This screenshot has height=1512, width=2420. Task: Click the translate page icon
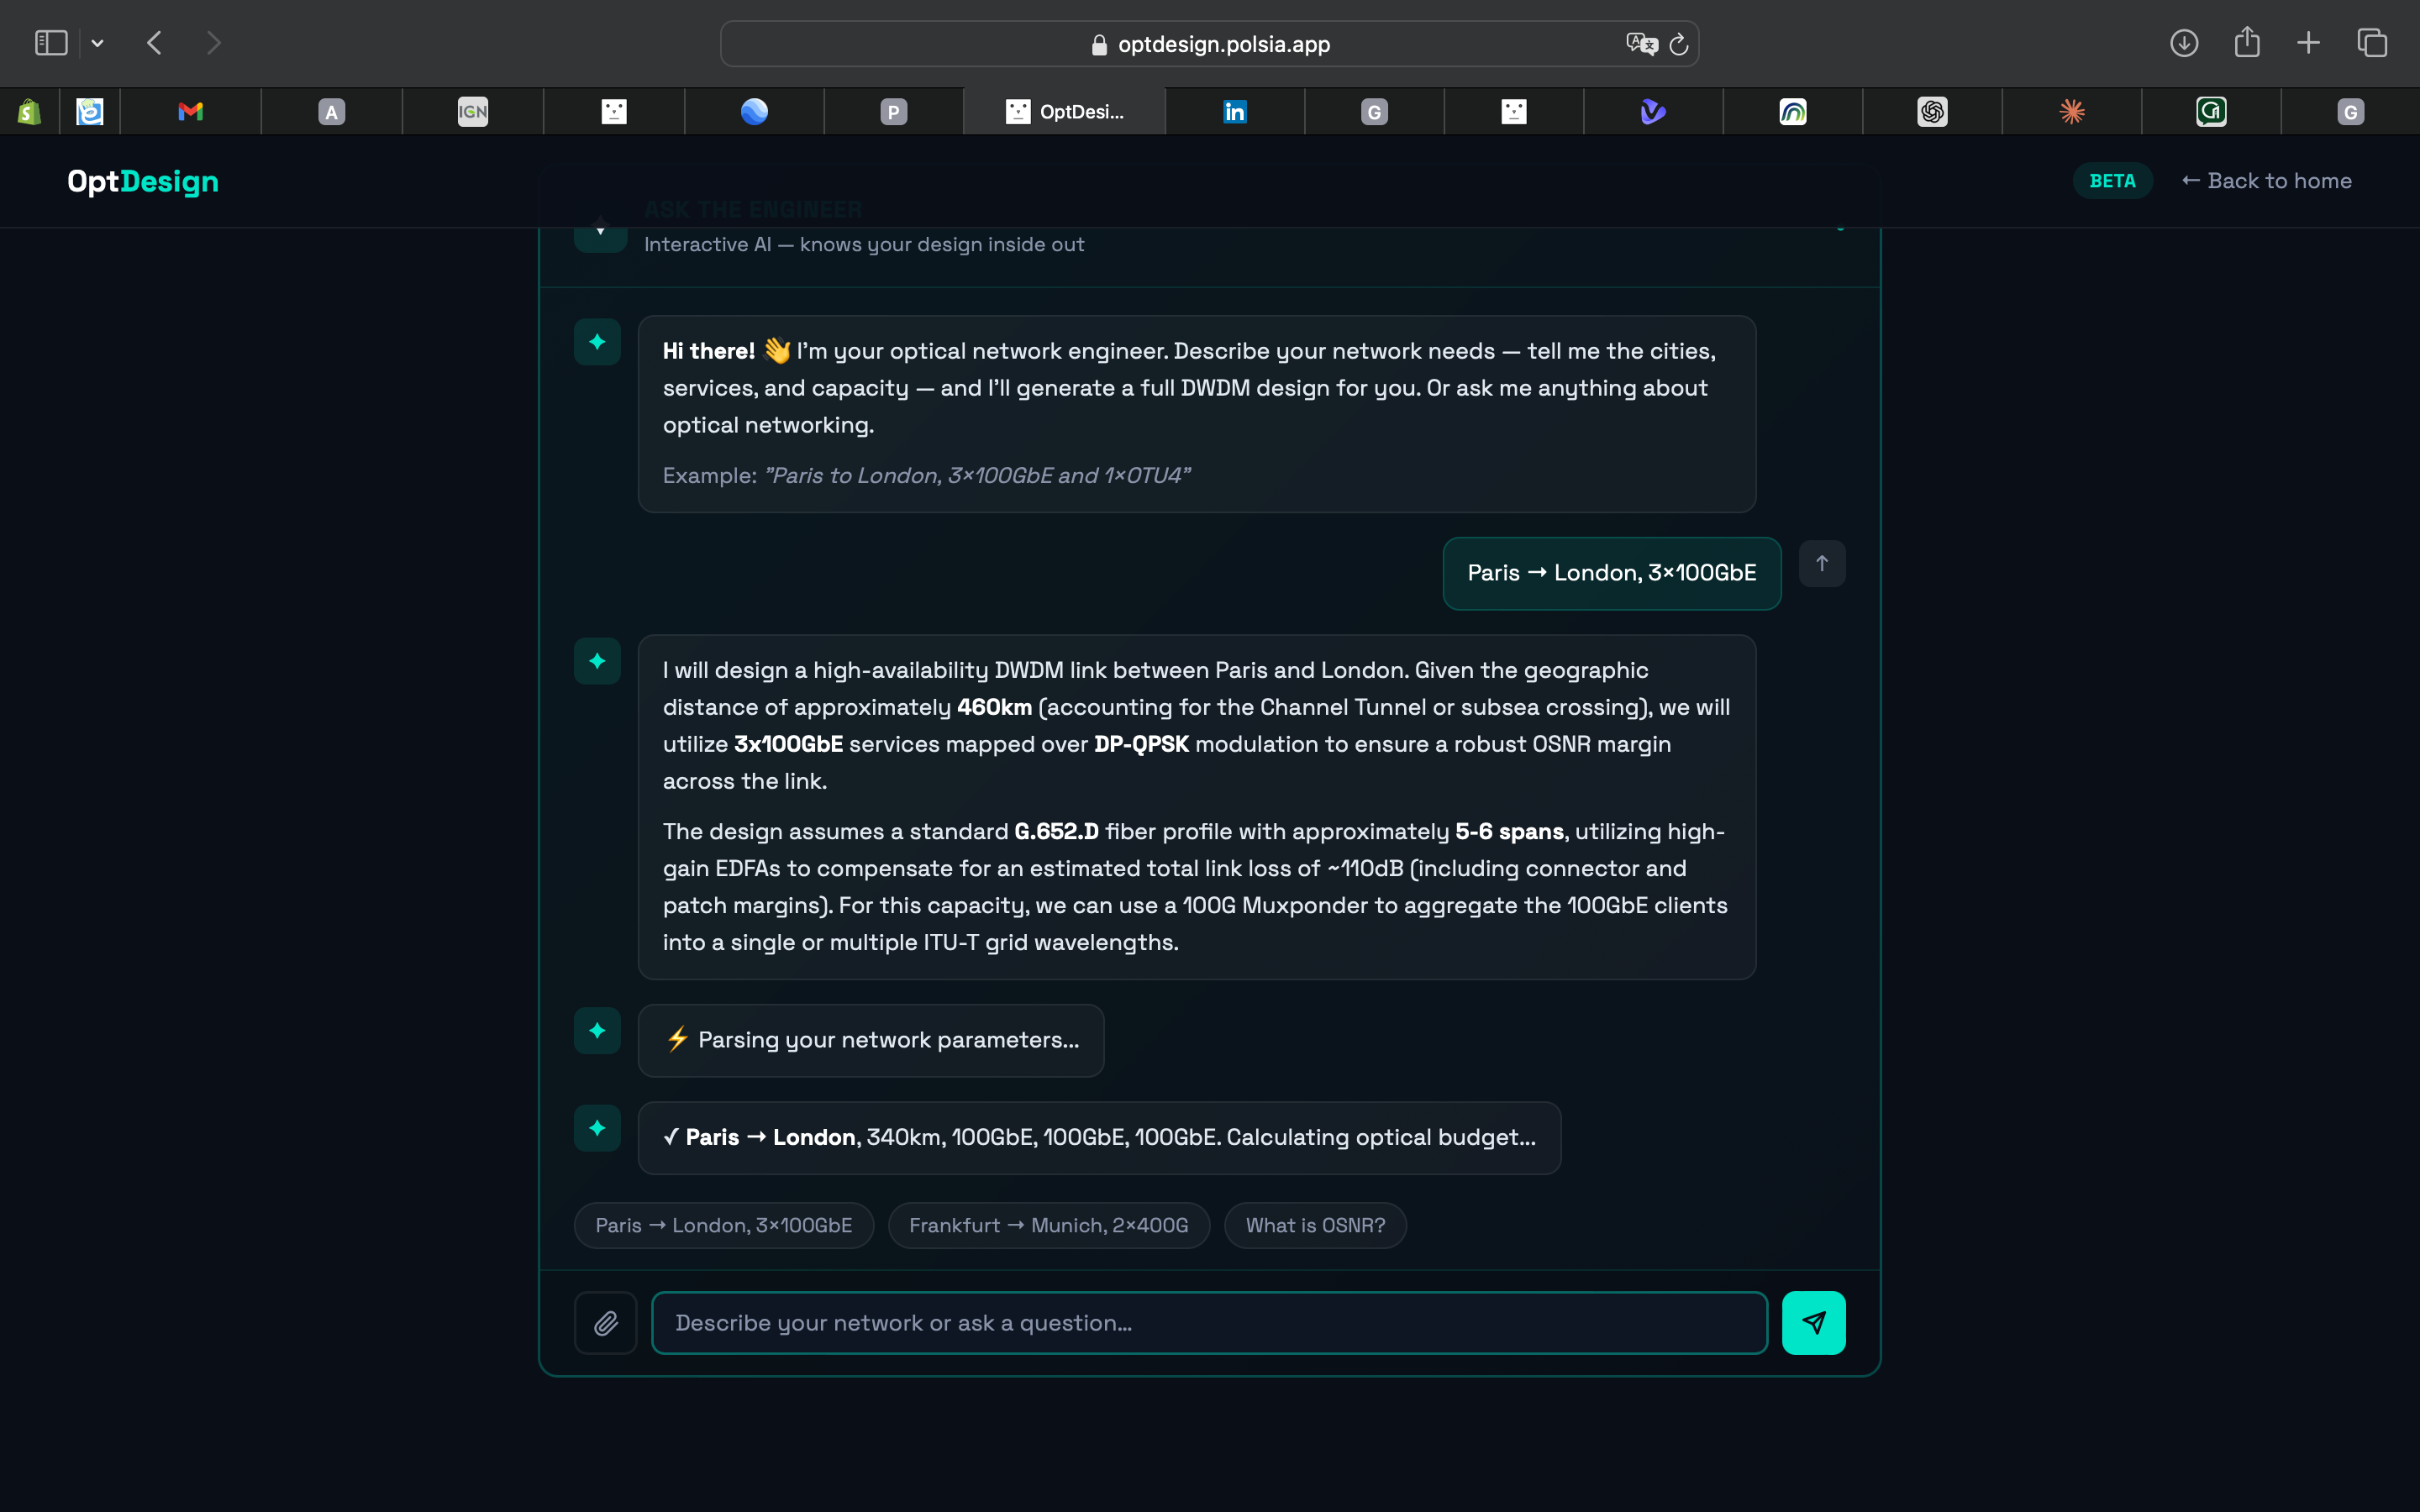coord(1641,44)
